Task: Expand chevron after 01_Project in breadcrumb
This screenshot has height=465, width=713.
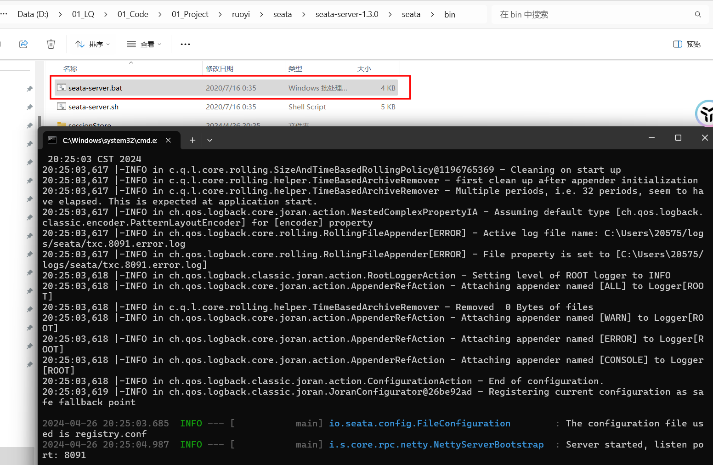Action: [x=220, y=14]
